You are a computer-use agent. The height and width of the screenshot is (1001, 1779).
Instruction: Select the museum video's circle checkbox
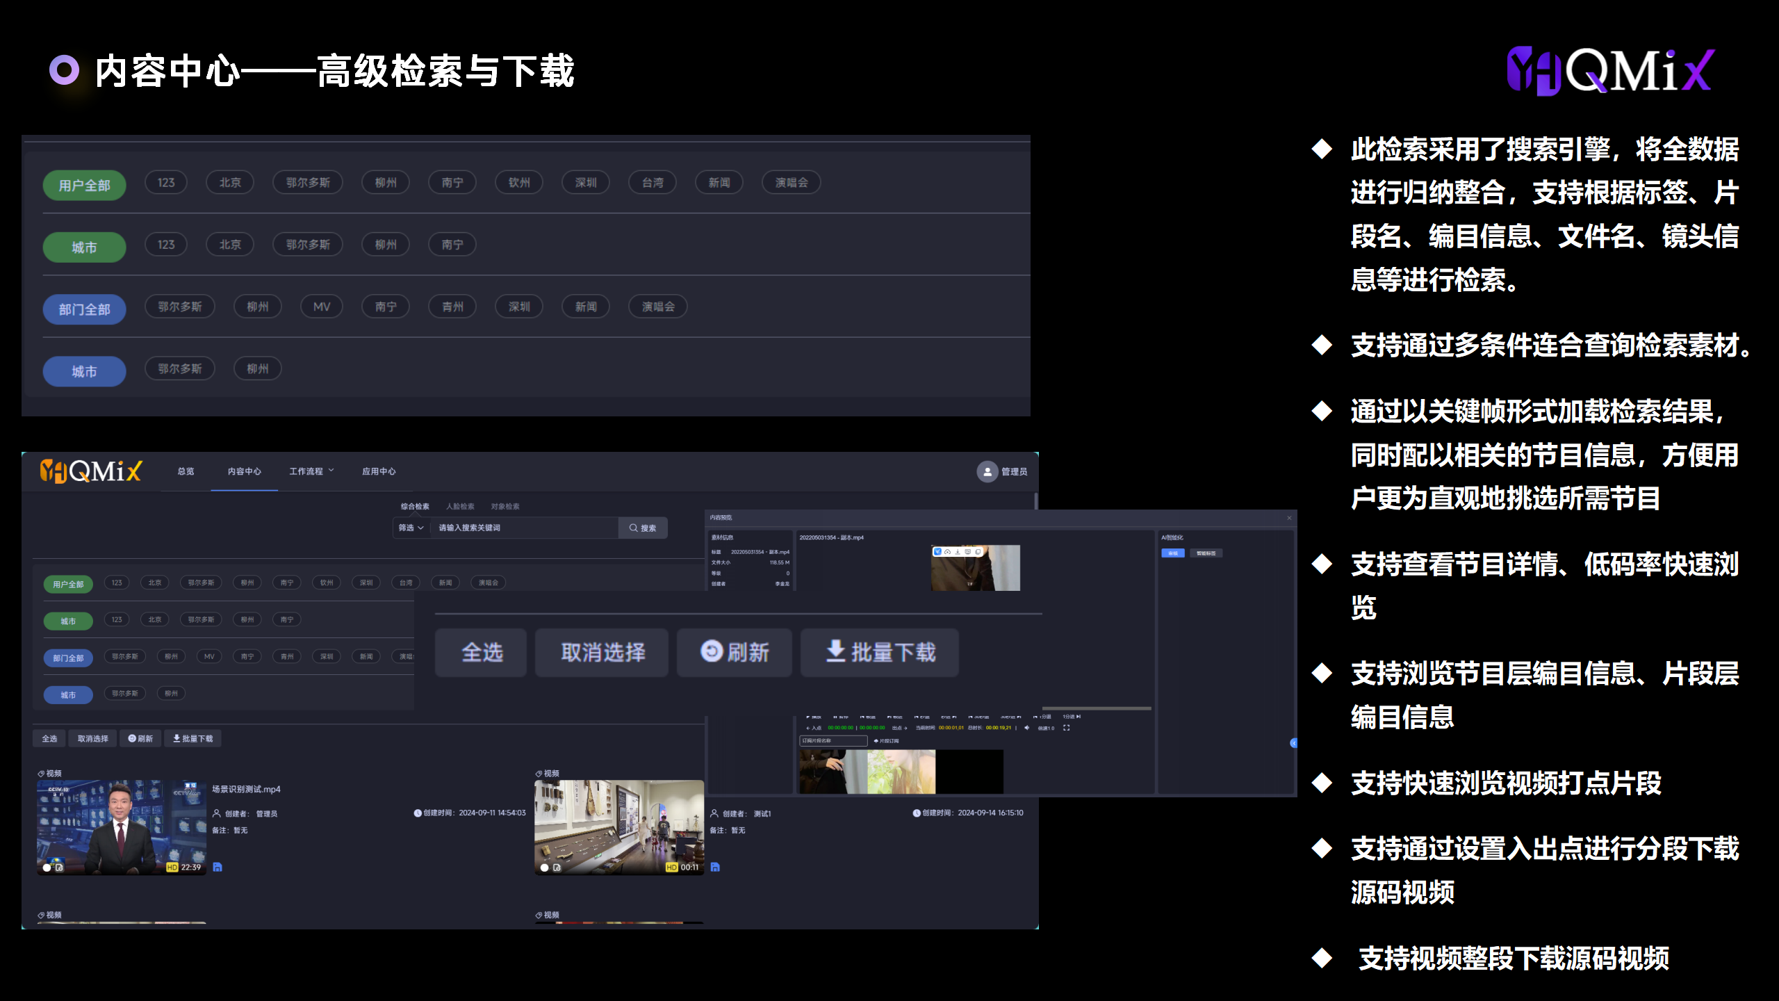tap(544, 868)
